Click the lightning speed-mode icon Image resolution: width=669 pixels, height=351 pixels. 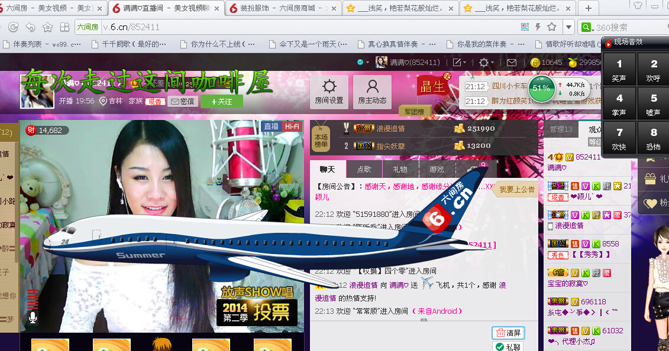538,27
